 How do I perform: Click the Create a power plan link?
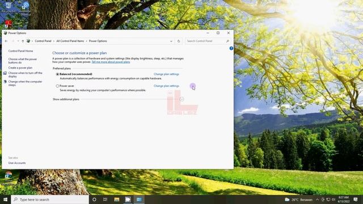coord(20,68)
